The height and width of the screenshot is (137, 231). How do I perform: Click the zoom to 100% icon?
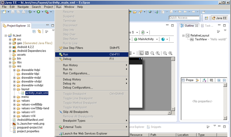coord(158,53)
